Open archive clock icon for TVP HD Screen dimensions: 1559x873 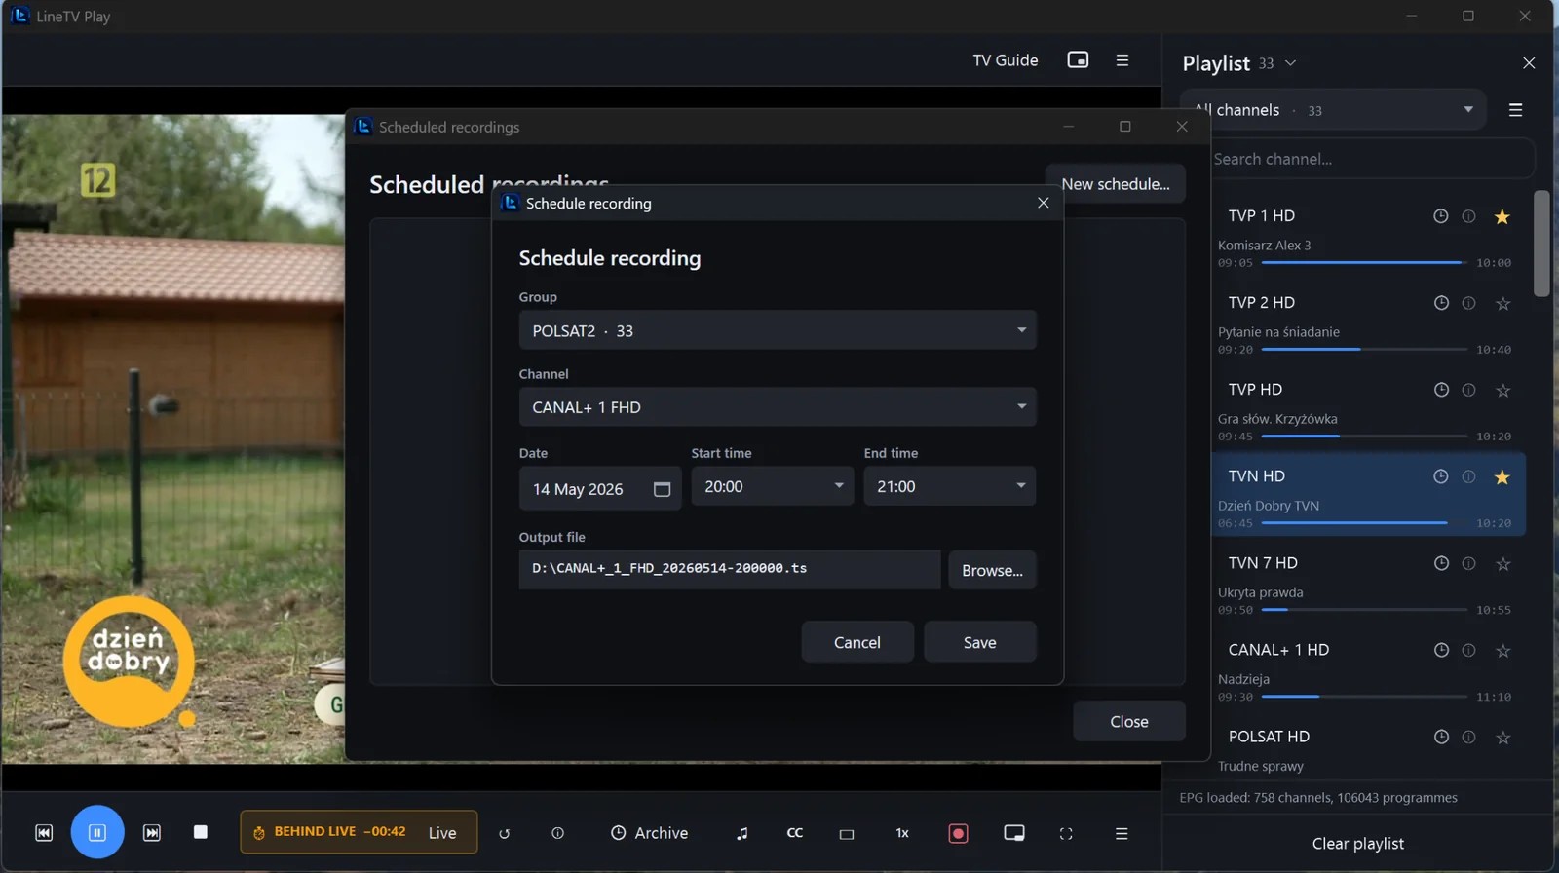pyautogui.click(x=1440, y=390)
